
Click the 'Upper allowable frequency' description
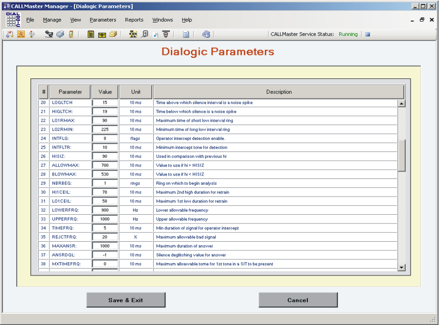pos(182,219)
